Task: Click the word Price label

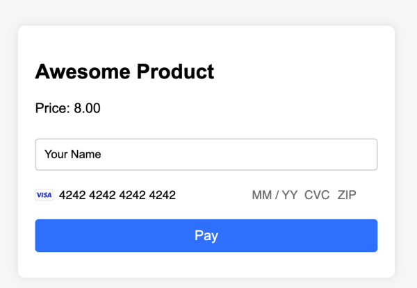Action: point(52,108)
